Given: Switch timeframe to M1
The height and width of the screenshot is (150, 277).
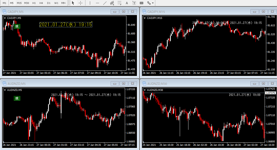Looking at the screenshot, I should tap(4, 3).
